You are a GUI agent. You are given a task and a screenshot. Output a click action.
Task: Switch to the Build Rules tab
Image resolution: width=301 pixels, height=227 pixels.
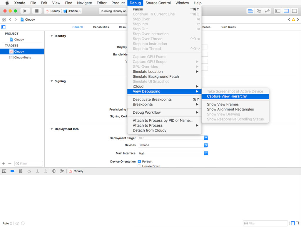[x=228, y=27]
